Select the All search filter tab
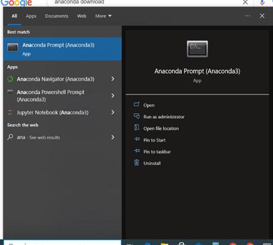Viewport: 273px width, 245px height. coord(14,16)
